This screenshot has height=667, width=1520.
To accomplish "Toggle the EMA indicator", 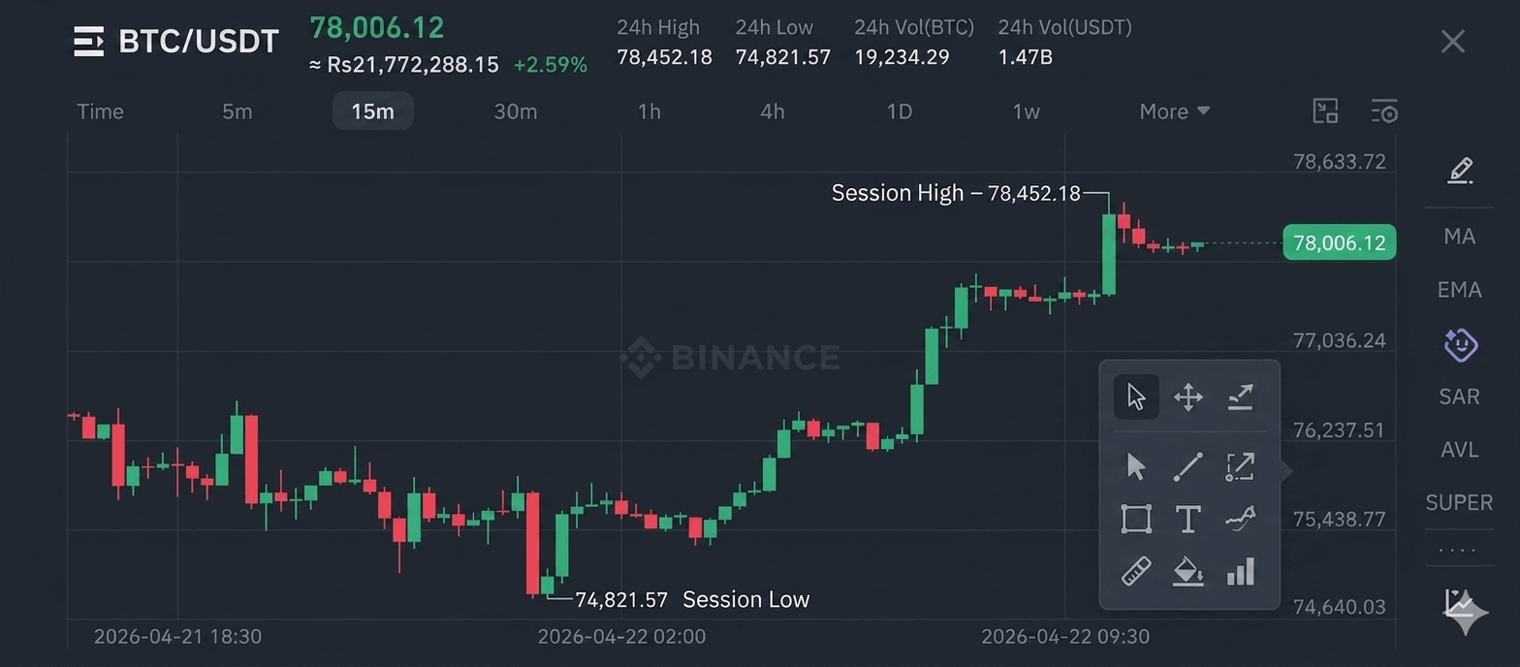I will click(1460, 290).
